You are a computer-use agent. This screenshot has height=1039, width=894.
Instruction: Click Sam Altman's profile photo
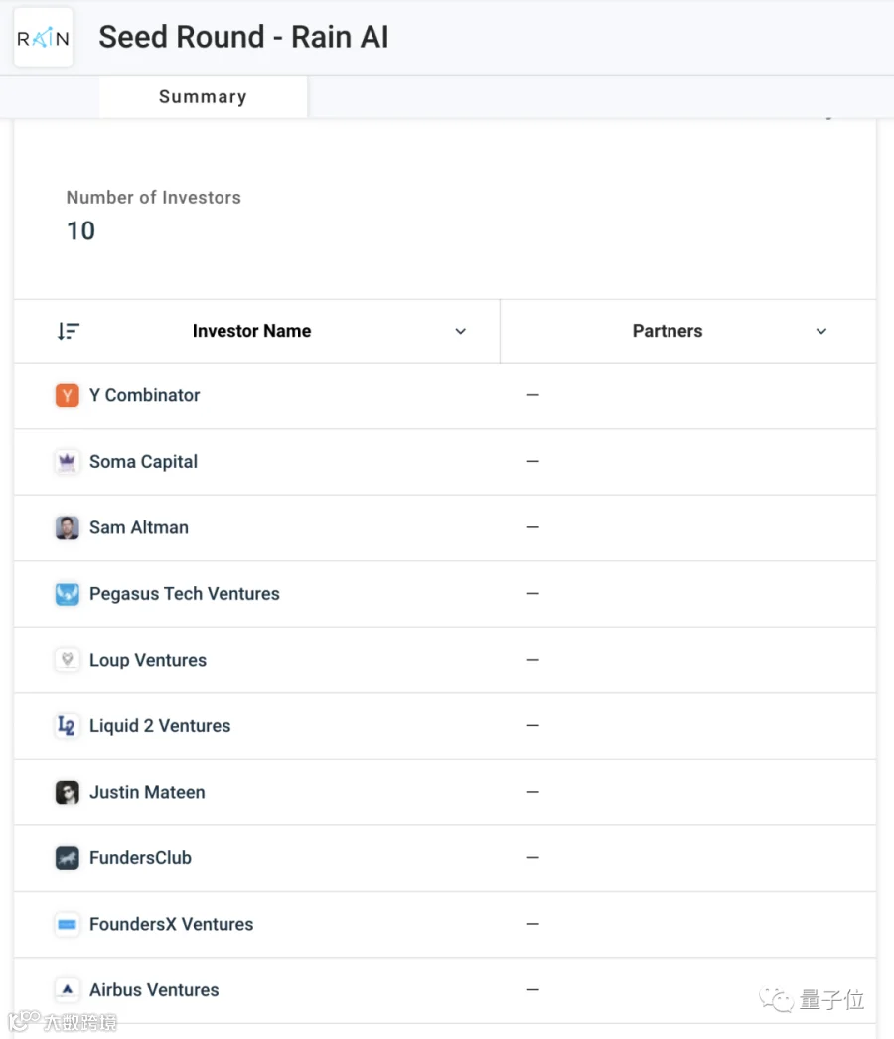pos(67,527)
